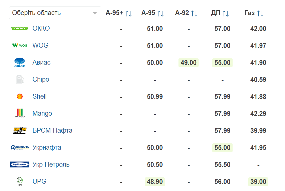Click the UPG logo icon
This screenshot has height=191, width=285.
[x=20, y=181]
